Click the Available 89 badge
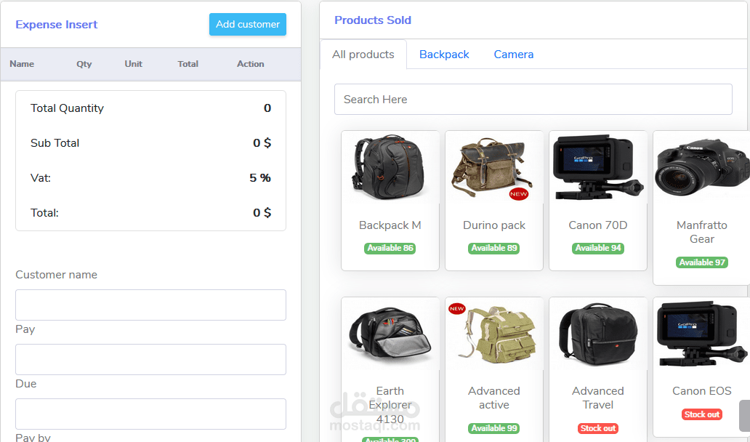The image size is (750, 442). [494, 249]
